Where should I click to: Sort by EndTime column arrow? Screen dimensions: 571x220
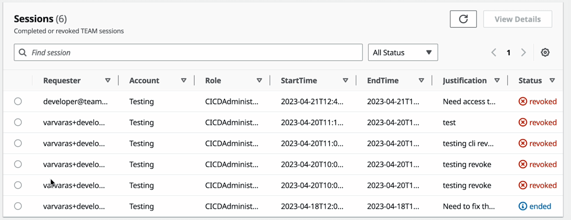(421, 80)
